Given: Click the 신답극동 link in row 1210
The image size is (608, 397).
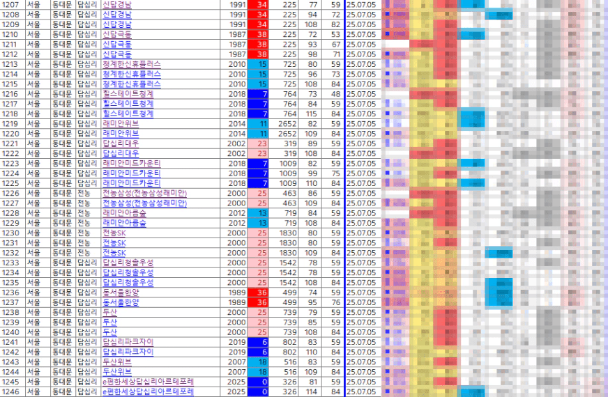Looking at the screenshot, I should coord(116,34).
